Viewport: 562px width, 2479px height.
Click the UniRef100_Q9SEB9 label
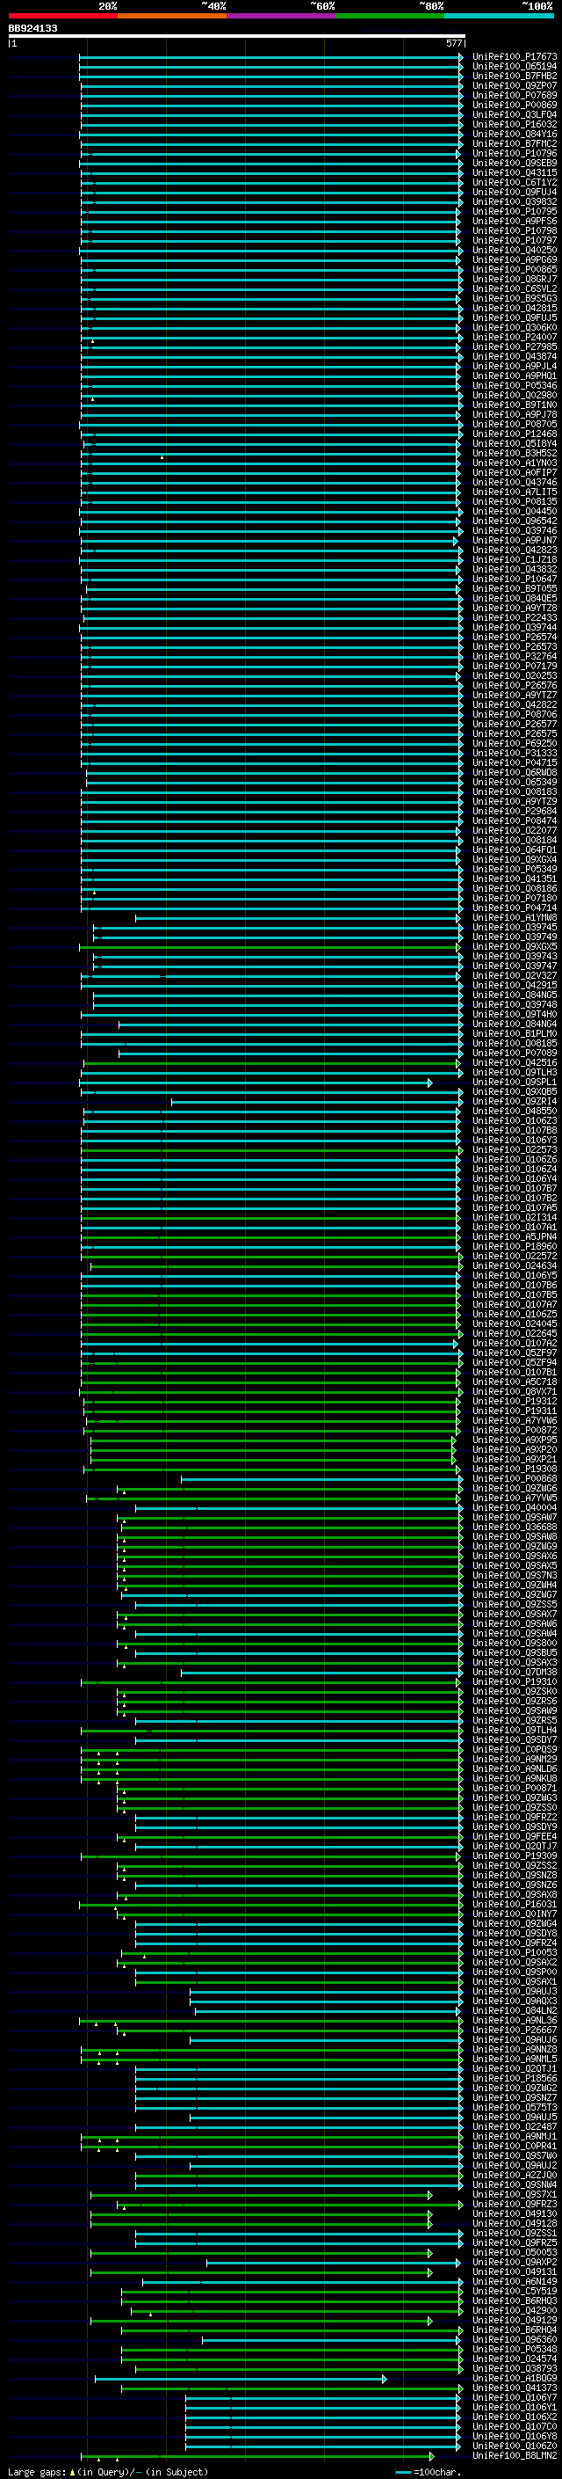(x=515, y=163)
